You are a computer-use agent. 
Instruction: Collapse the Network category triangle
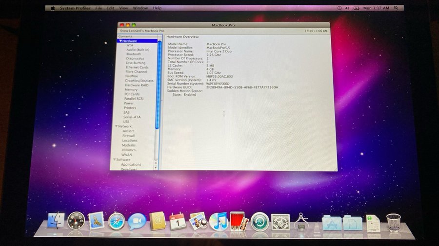pos(117,126)
